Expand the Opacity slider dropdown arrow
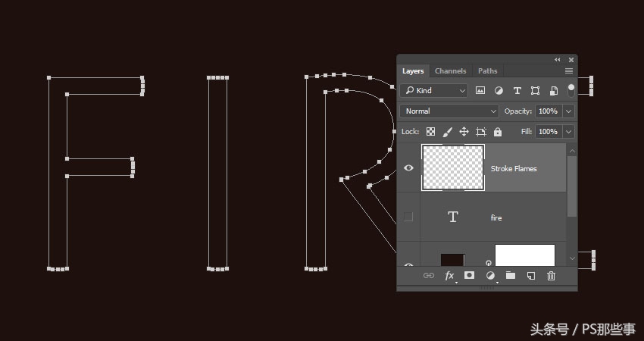 click(x=569, y=111)
